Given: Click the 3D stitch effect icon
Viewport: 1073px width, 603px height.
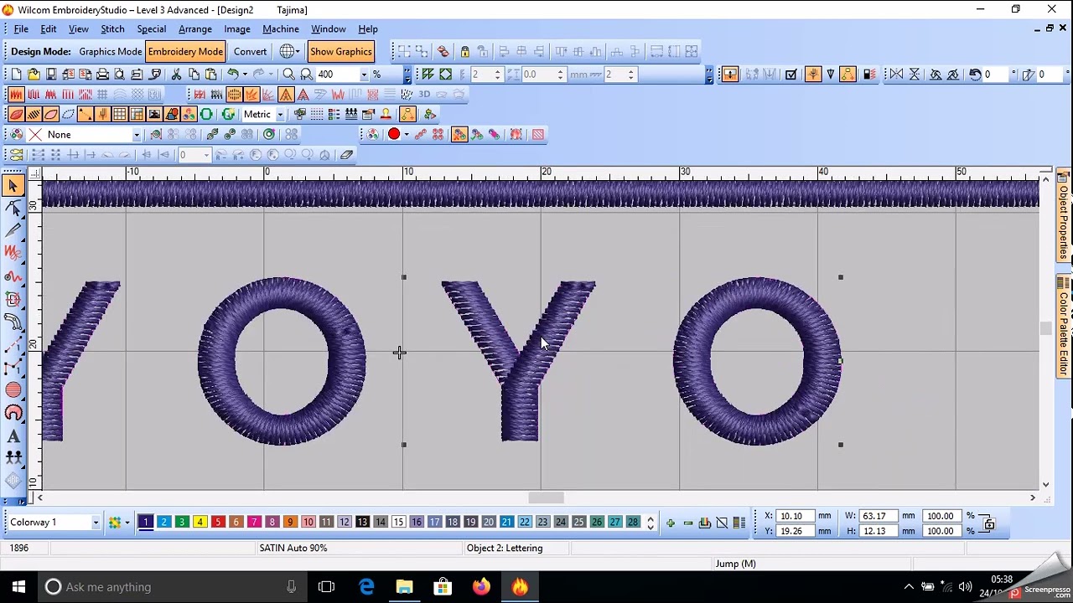Looking at the screenshot, I should pyautogui.click(x=424, y=95).
